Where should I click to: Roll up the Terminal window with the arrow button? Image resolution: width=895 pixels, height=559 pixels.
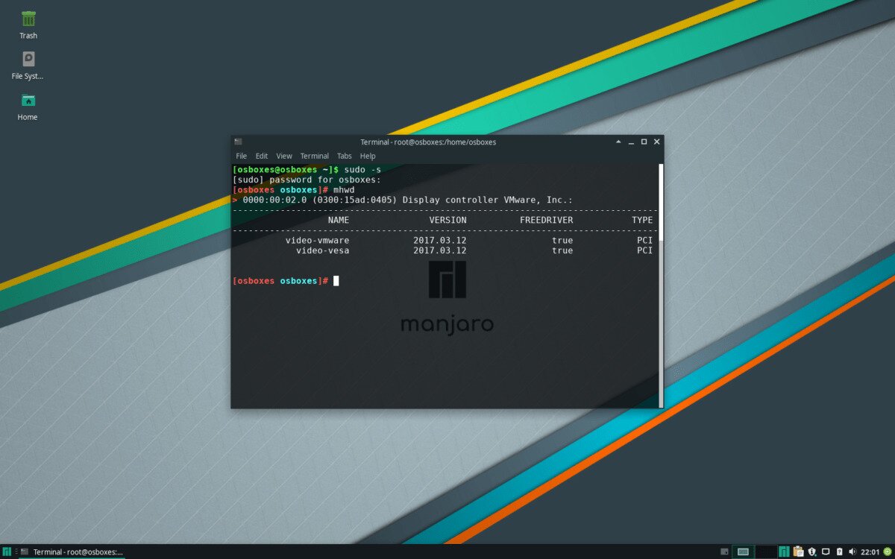point(618,142)
